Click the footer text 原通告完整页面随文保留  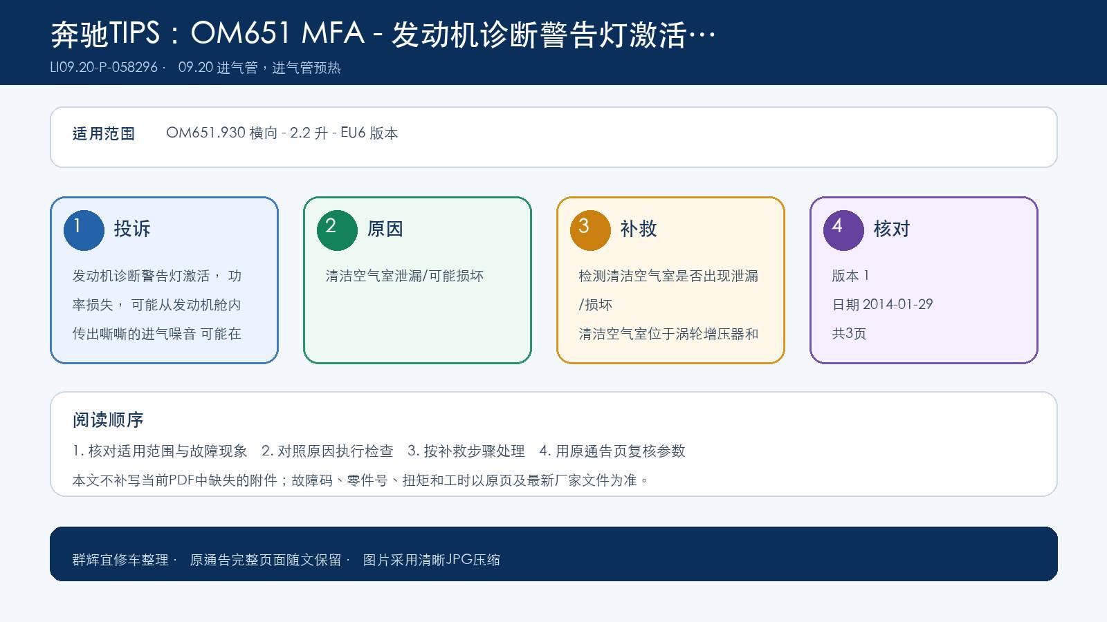[x=266, y=560]
